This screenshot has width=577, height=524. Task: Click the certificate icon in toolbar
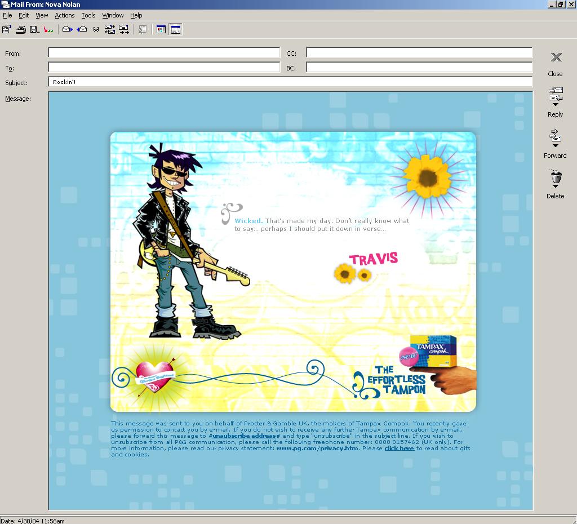143,29
